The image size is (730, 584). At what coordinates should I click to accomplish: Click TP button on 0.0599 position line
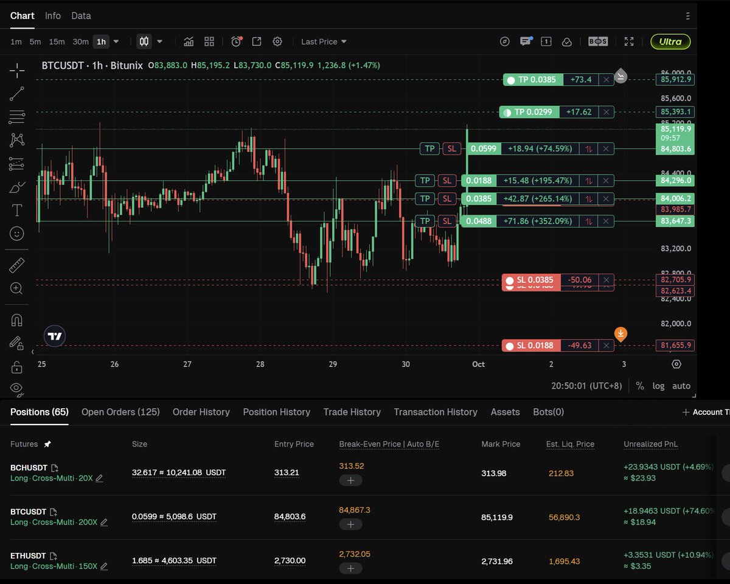pyautogui.click(x=430, y=148)
